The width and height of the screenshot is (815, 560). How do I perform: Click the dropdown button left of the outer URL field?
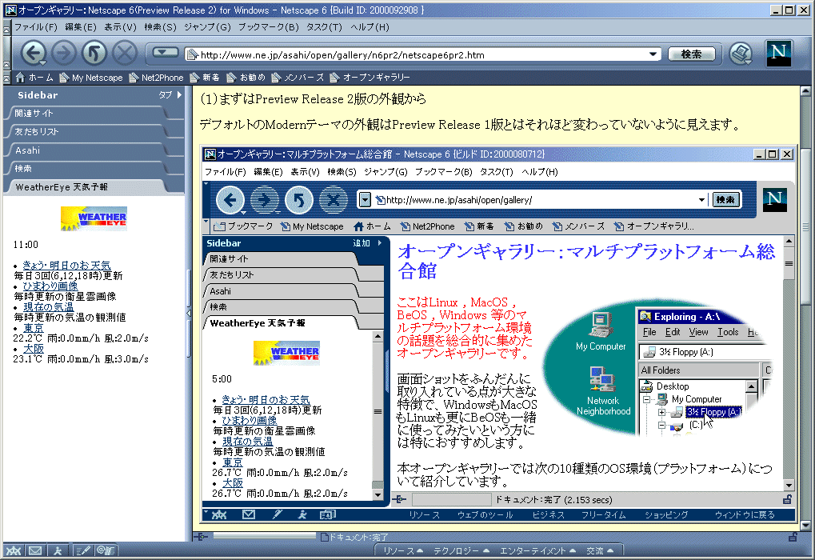pos(165,53)
